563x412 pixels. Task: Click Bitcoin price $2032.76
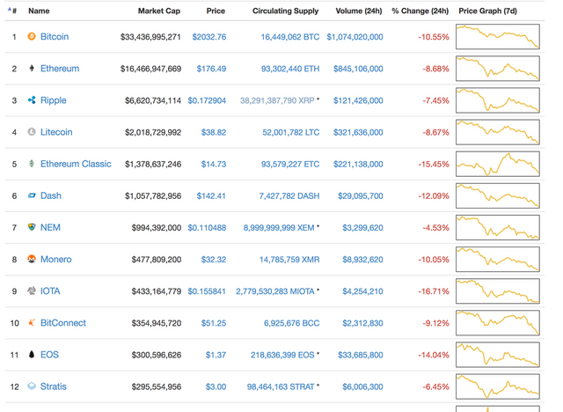[209, 37]
